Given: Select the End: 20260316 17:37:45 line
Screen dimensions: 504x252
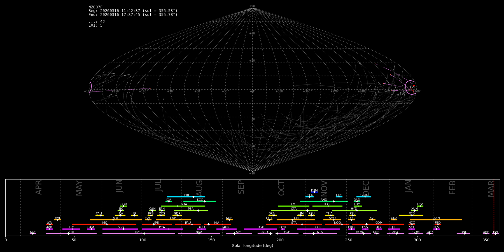Looking at the screenshot, I should [133, 15].
